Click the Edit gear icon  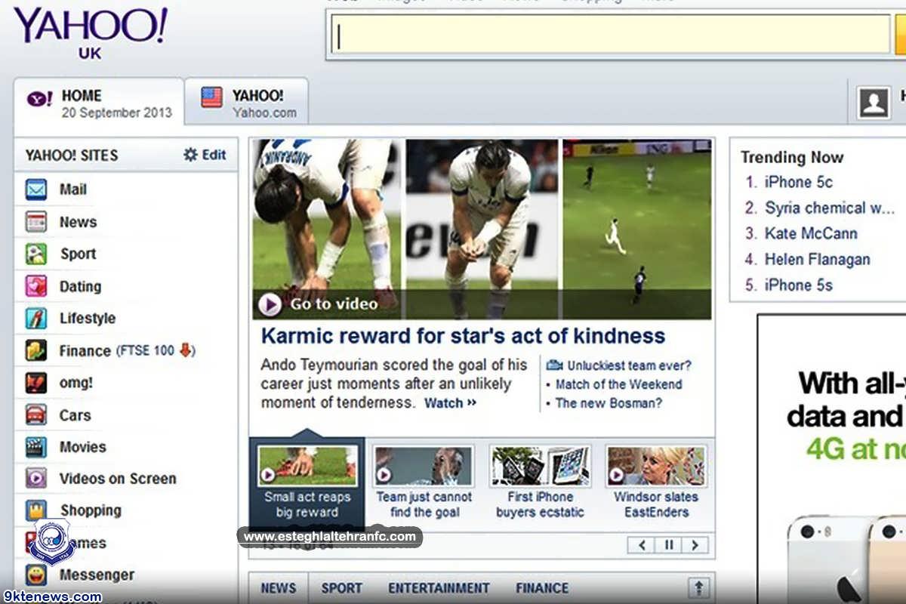(x=190, y=155)
